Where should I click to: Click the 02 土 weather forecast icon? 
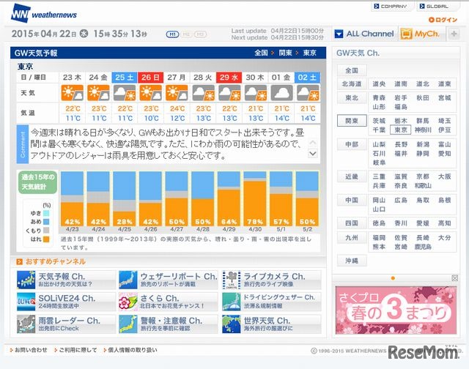308,93
